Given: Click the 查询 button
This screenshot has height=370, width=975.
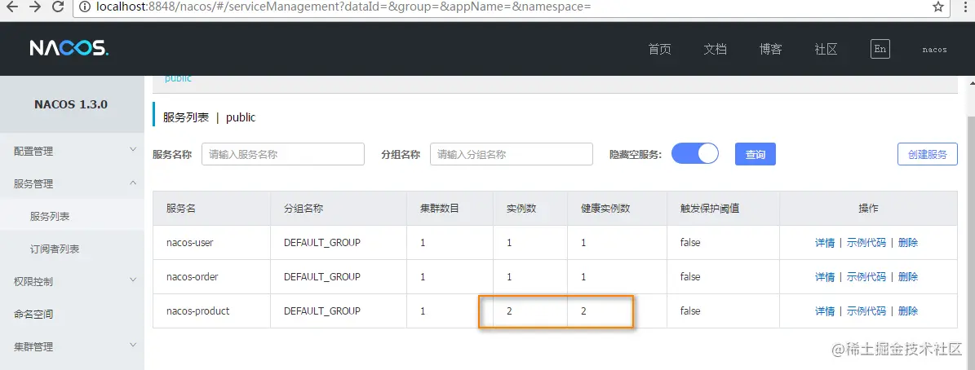Looking at the screenshot, I should coord(756,154).
